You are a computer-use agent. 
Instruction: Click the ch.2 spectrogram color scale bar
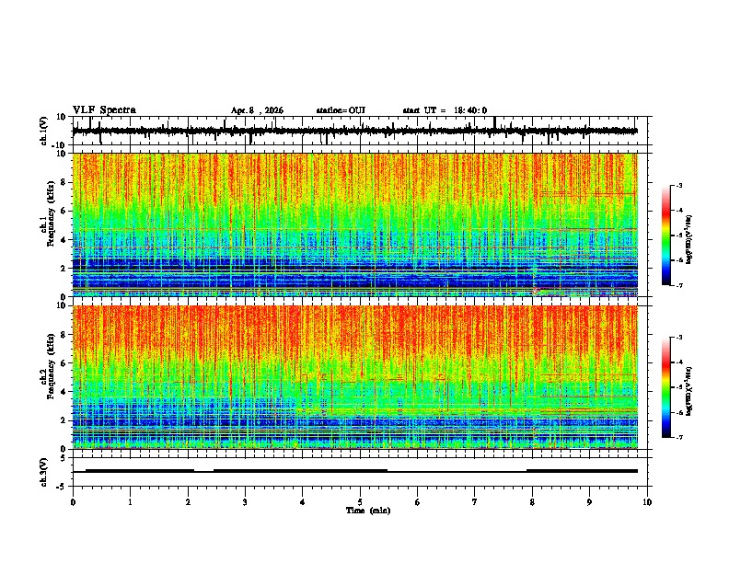(666, 387)
